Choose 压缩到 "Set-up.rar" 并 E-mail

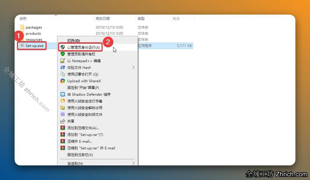(98, 148)
